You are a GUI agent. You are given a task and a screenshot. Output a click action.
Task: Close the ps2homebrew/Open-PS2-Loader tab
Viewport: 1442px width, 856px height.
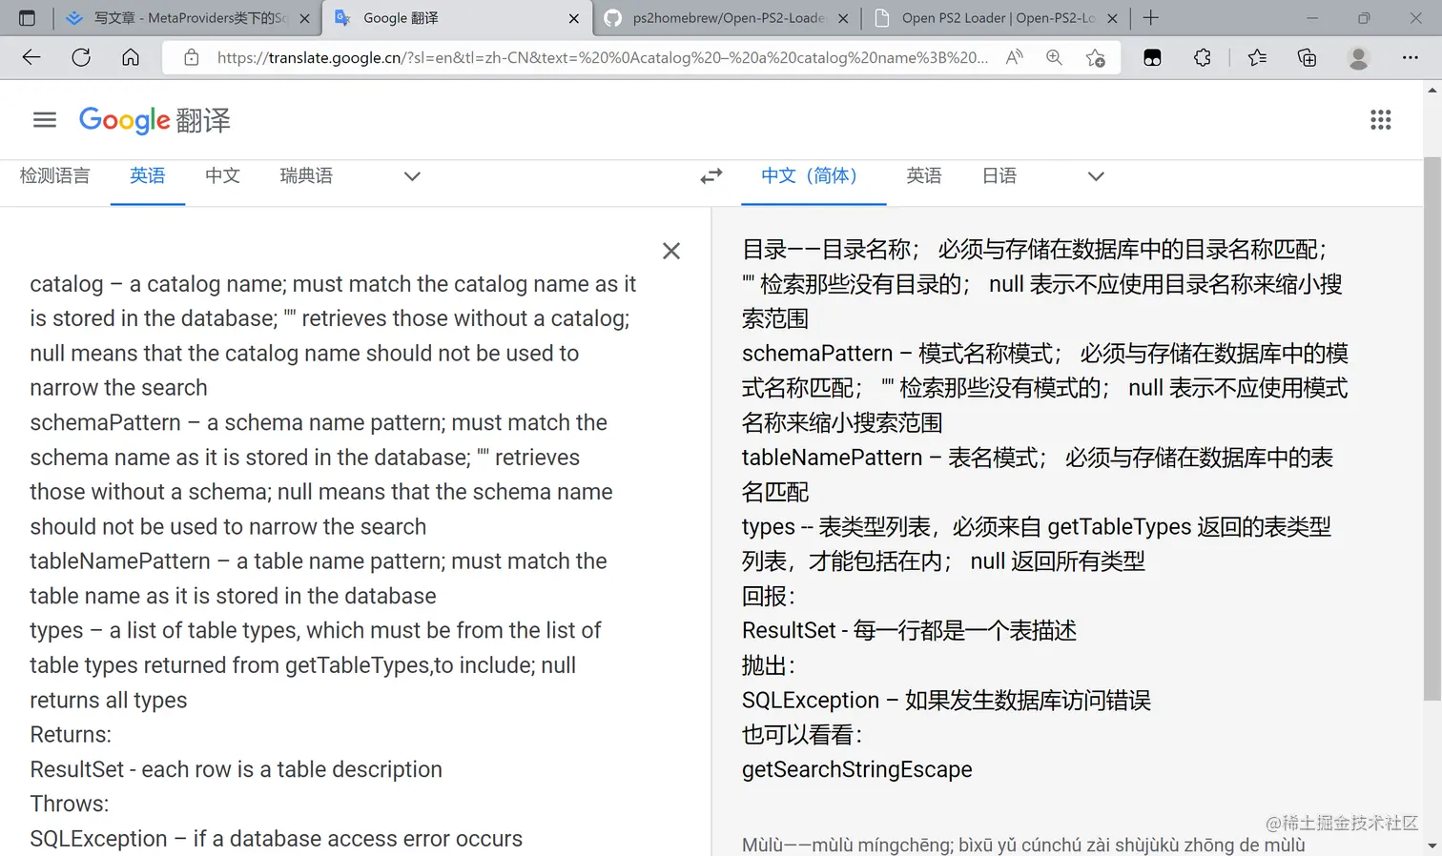click(843, 18)
